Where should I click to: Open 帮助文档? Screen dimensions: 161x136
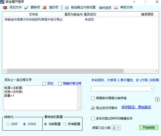click(126, 7)
